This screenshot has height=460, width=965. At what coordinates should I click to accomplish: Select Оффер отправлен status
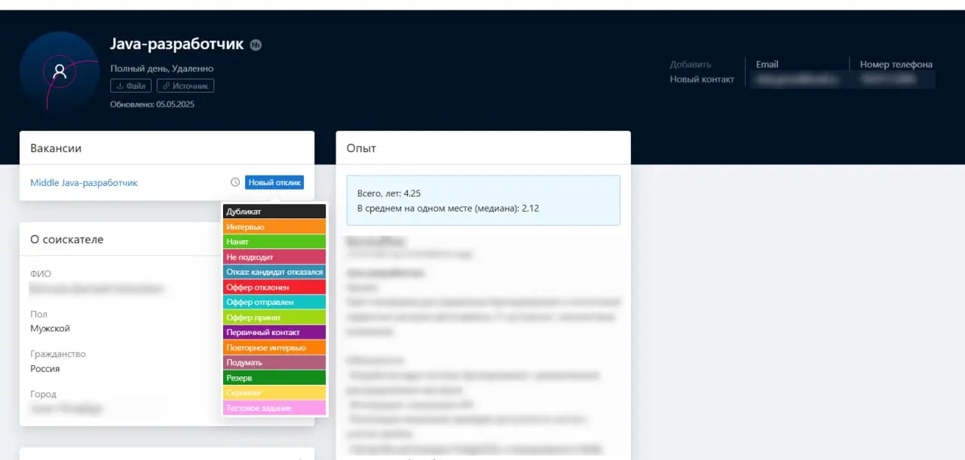274,302
